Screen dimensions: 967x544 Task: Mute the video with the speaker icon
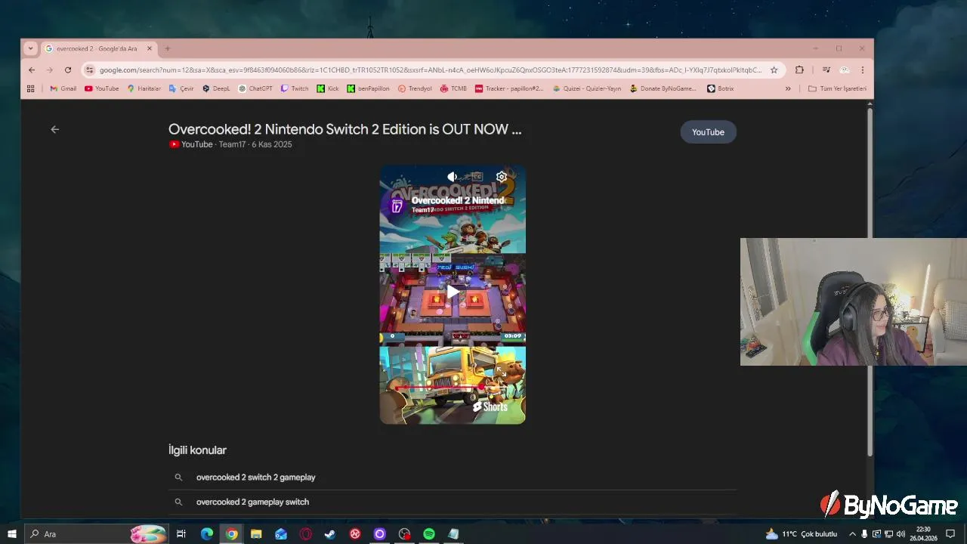pyautogui.click(x=453, y=177)
